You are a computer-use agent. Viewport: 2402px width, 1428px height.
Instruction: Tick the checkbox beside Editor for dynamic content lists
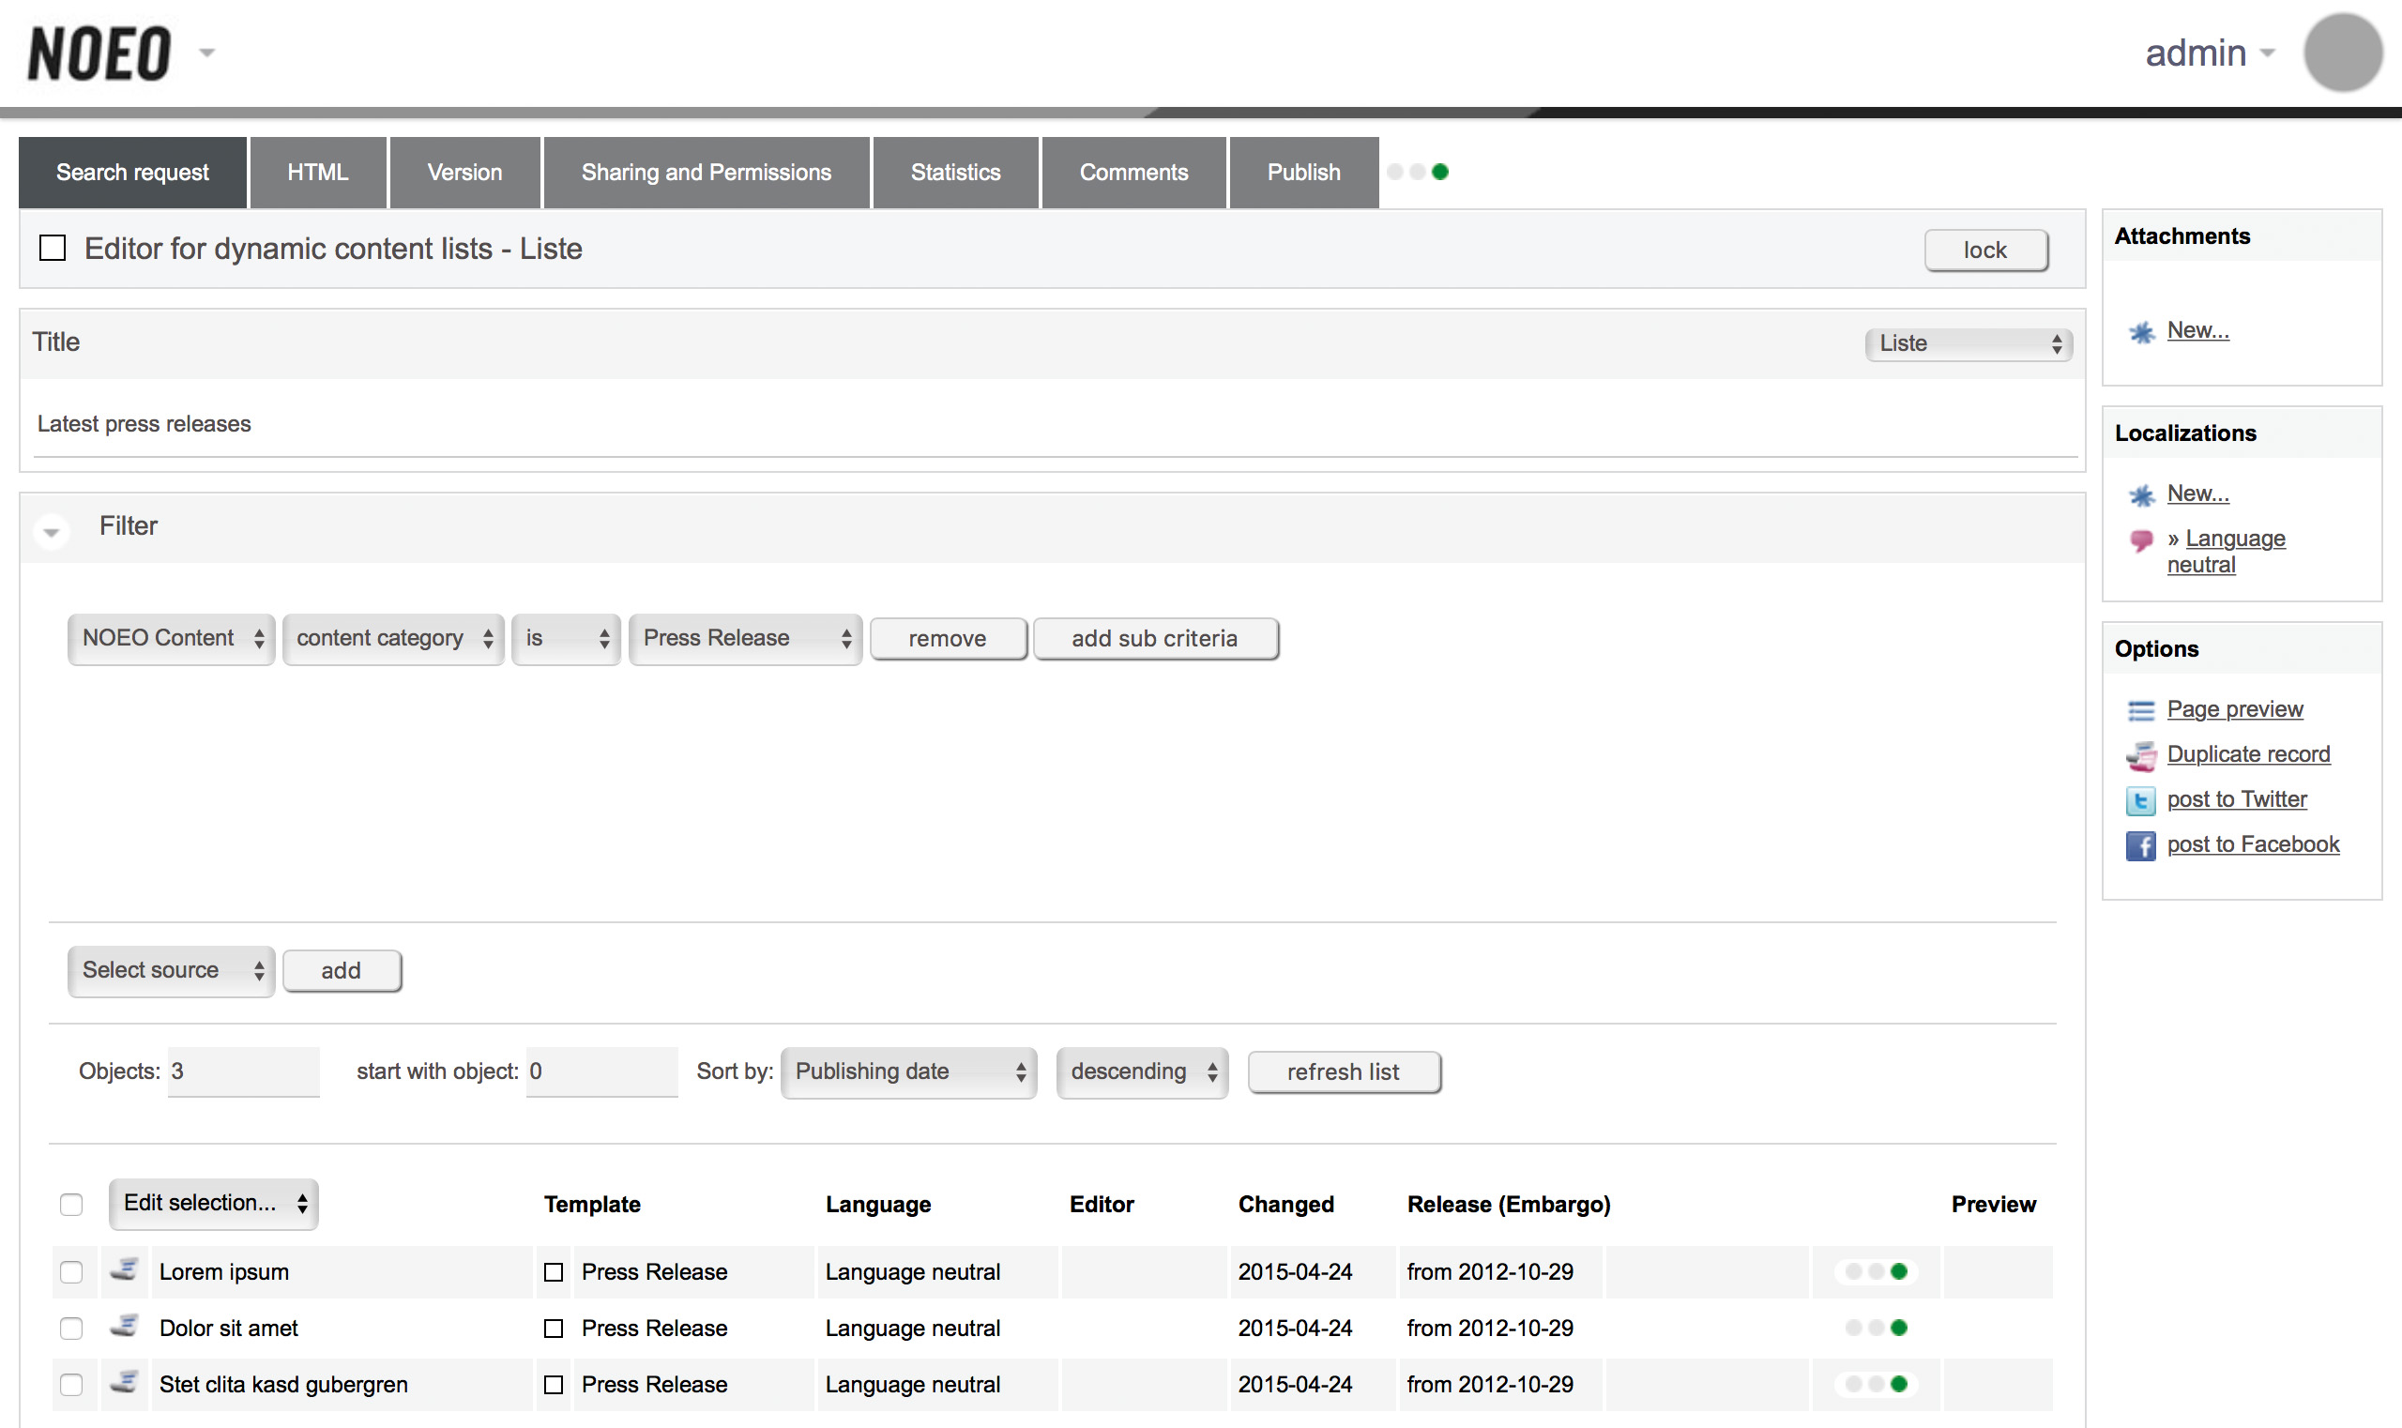tap(53, 249)
